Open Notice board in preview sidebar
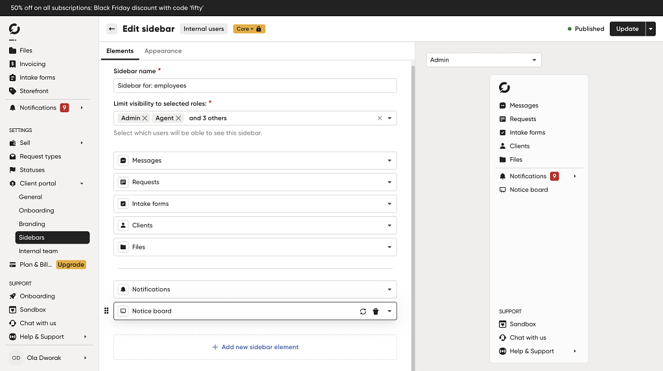Viewport: 663px width, 371px height. [x=529, y=190]
